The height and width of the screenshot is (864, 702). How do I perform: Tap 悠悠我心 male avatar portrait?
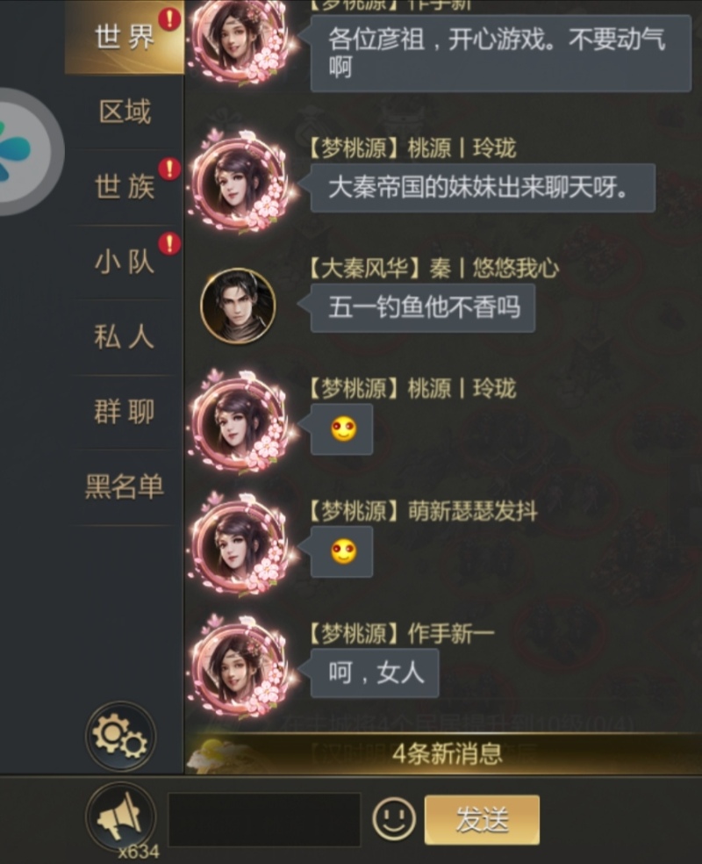click(238, 306)
